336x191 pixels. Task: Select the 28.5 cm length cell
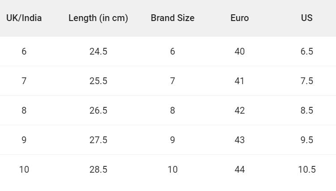[x=98, y=170]
